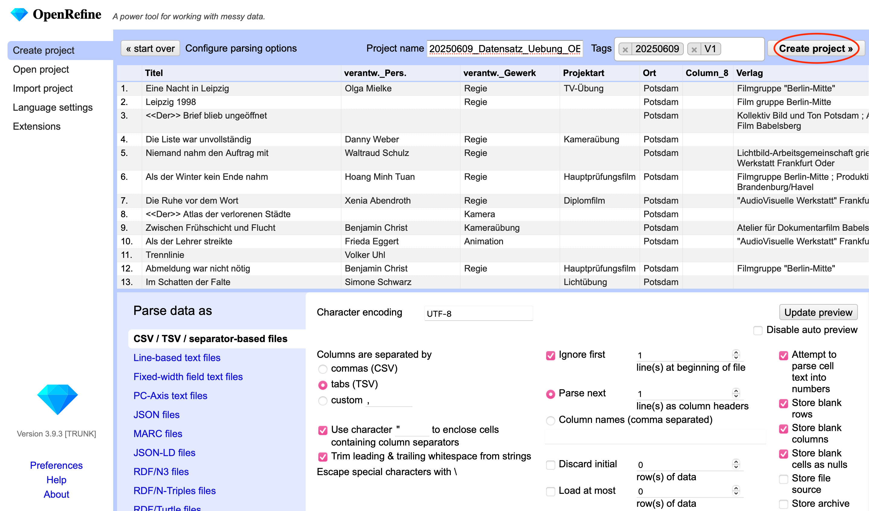The height and width of the screenshot is (511, 869).
Task: Click the Character encoding field
Action: coord(478,313)
